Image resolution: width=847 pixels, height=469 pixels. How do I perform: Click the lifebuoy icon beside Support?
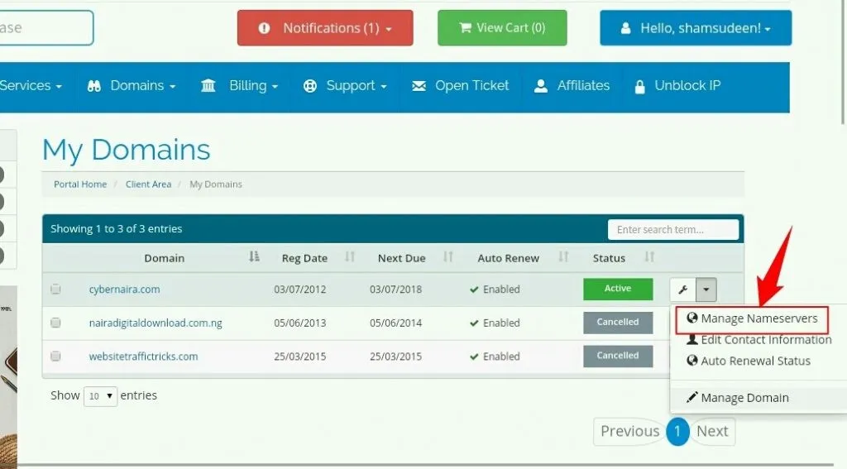pyautogui.click(x=309, y=86)
